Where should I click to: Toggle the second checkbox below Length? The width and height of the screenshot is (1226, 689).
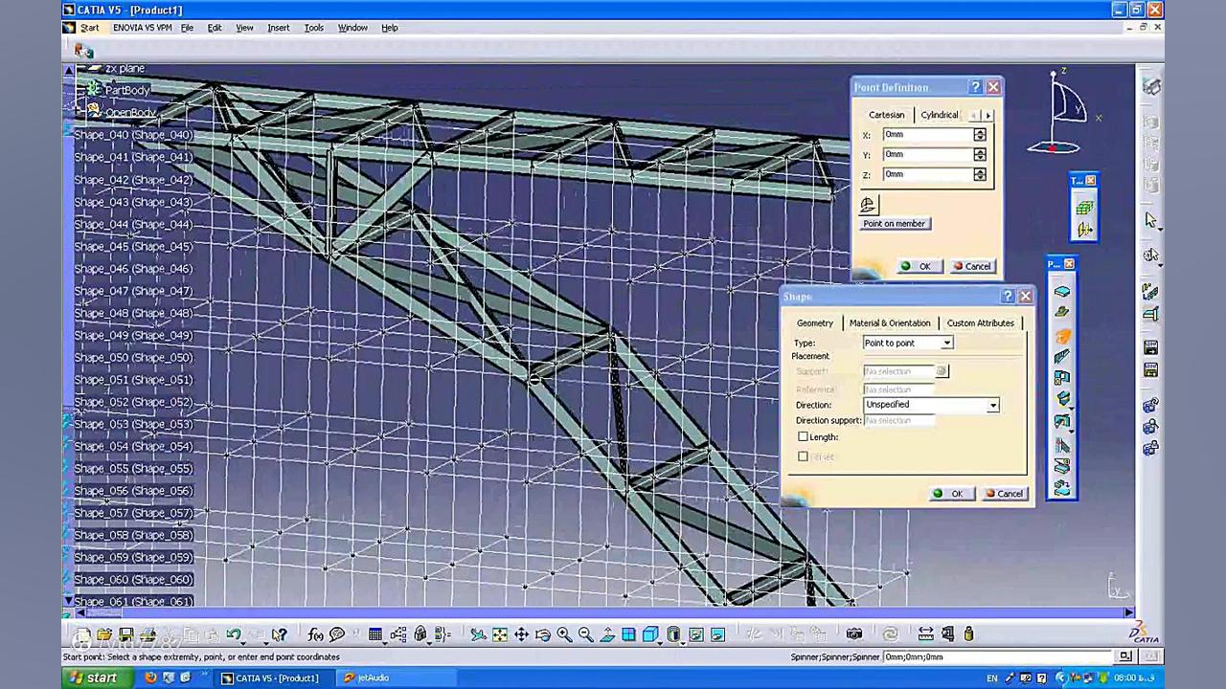point(803,456)
